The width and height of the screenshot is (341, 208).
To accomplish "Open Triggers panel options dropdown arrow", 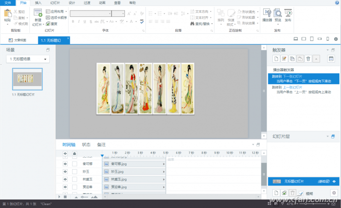I will pos(328,50).
